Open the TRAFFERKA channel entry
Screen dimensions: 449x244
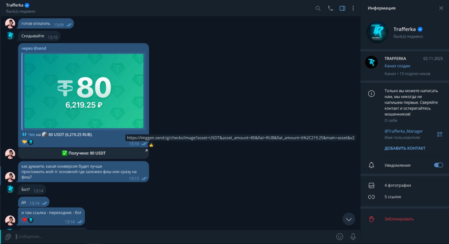pyautogui.click(x=405, y=66)
